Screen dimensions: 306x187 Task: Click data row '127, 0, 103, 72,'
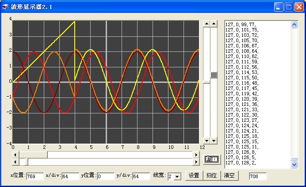pos(242,35)
